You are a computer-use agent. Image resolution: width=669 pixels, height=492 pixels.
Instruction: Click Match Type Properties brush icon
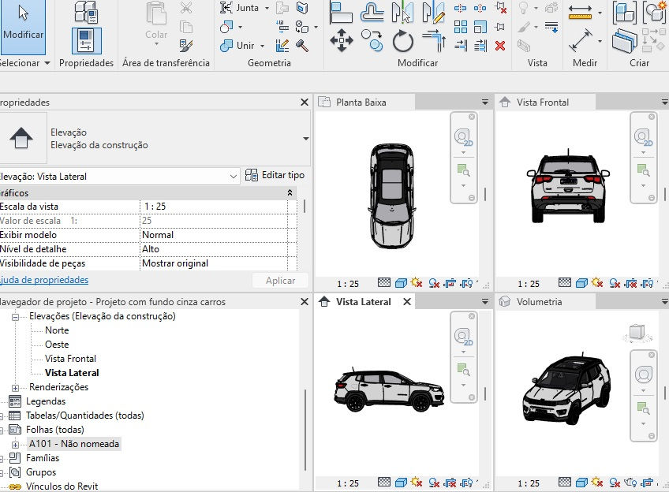[186, 45]
